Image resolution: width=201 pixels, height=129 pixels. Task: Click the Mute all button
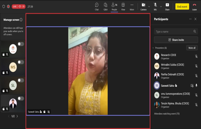(192, 48)
